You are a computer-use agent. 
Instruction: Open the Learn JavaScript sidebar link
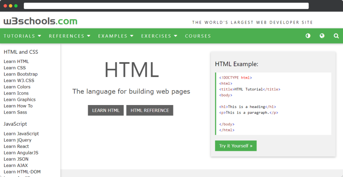click(x=21, y=133)
